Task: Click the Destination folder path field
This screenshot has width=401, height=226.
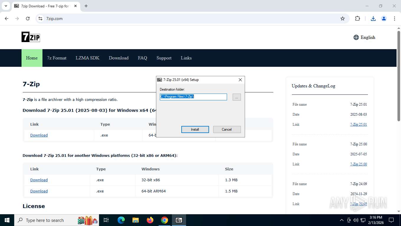Action: point(193,97)
